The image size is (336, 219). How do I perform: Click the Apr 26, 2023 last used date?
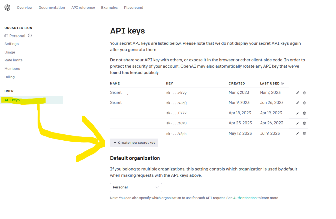click(x=271, y=123)
